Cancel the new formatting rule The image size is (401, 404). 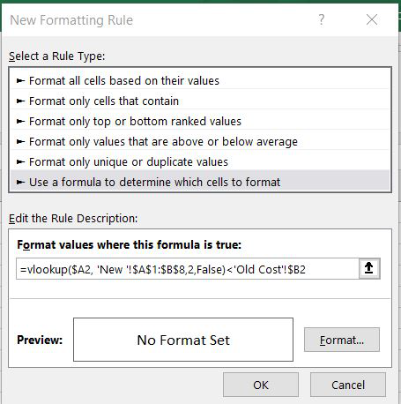coord(348,385)
